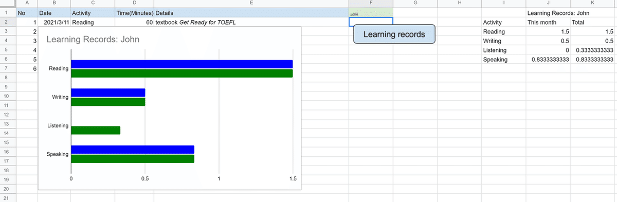The height and width of the screenshot is (202, 617).
Task: Select row 12 header
Action: point(8,114)
